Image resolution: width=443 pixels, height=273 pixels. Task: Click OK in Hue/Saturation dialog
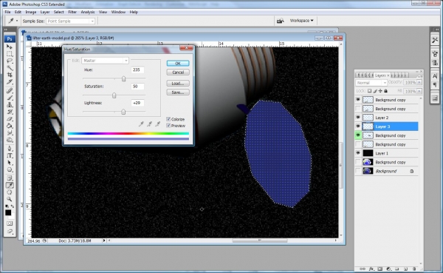(178, 64)
